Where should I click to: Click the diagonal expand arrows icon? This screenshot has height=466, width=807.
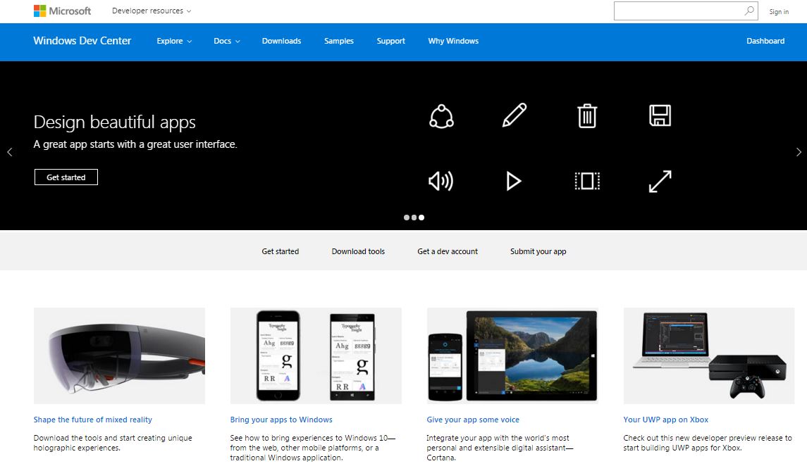pyautogui.click(x=660, y=181)
